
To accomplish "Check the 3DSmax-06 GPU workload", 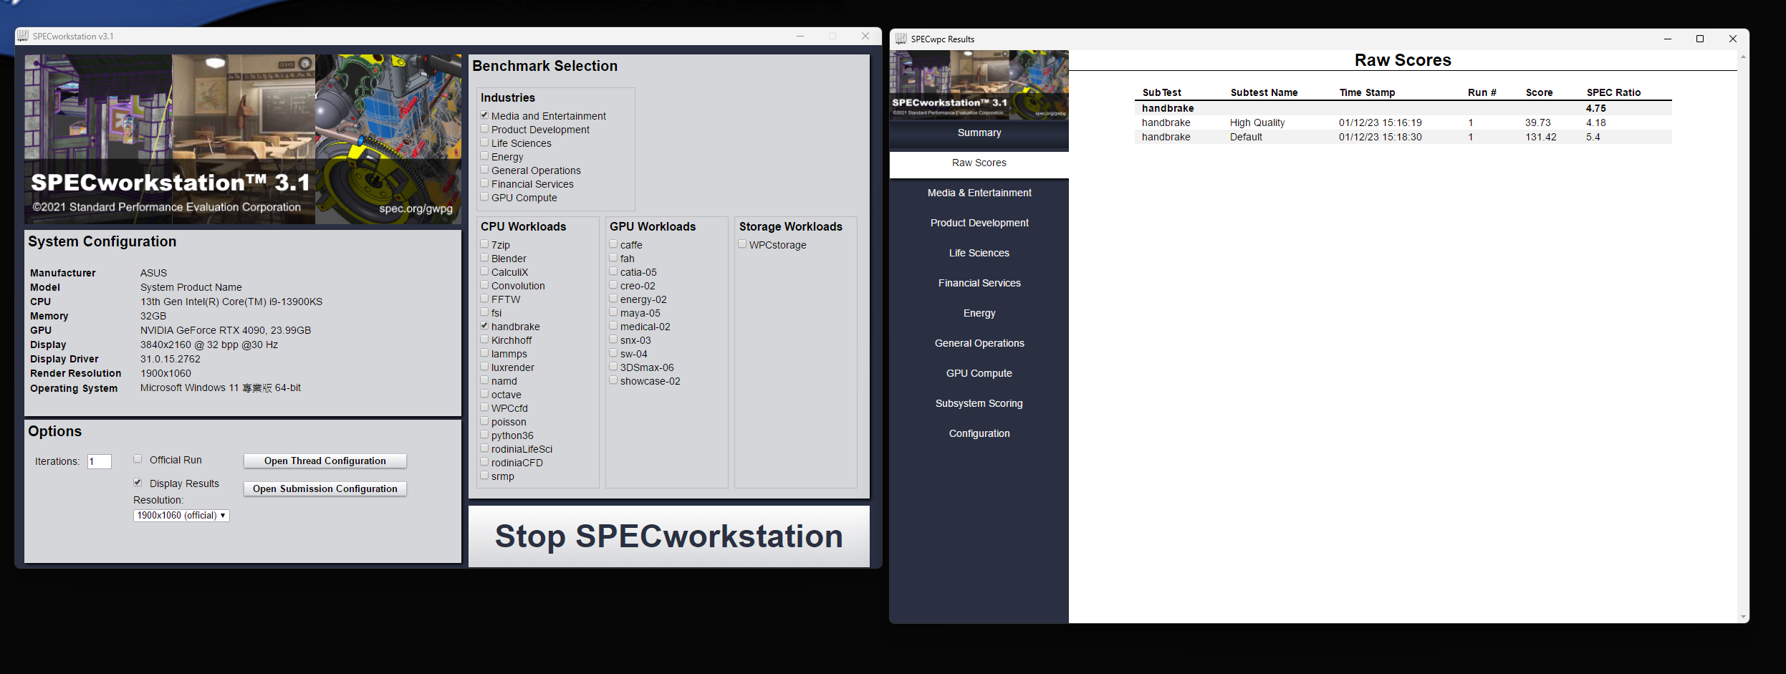I will click(613, 367).
